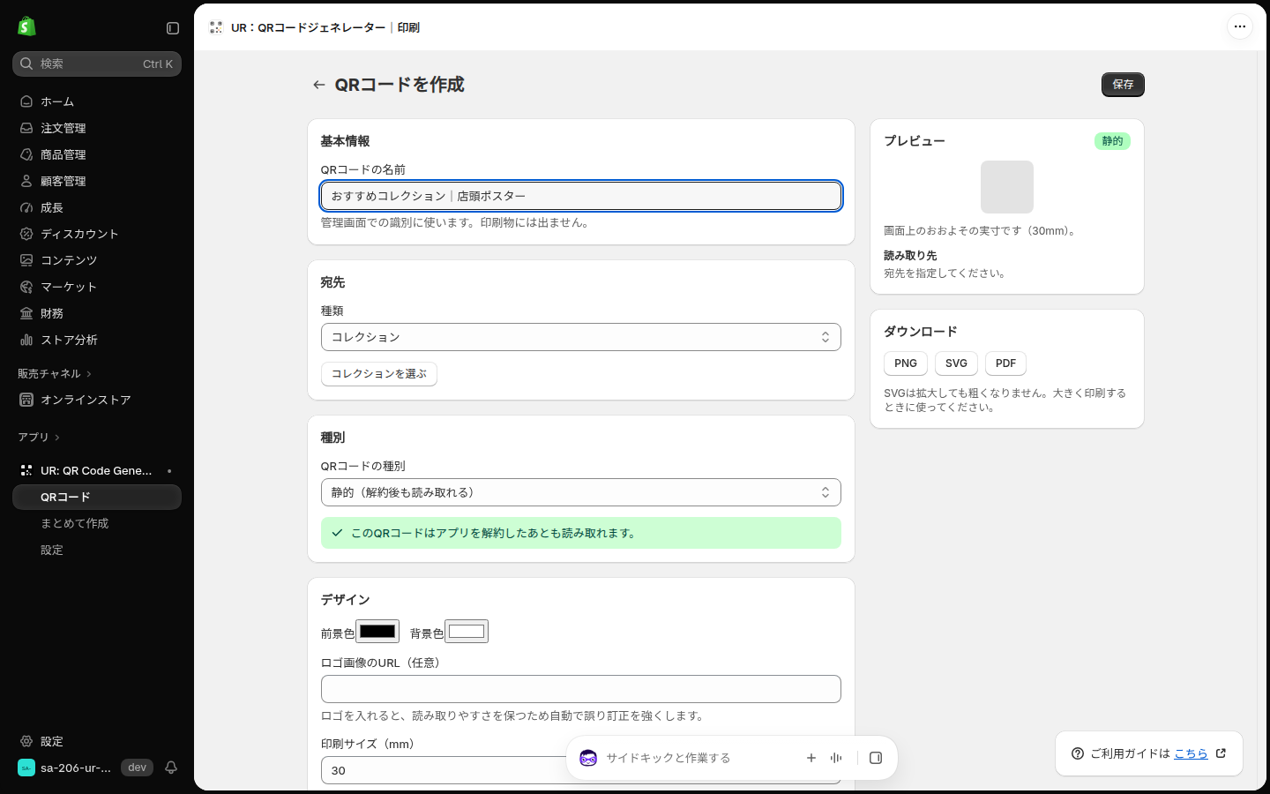Open 注文管理 in the sidebar
Screen dimensions: 1270x794
click(x=97, y=128)
